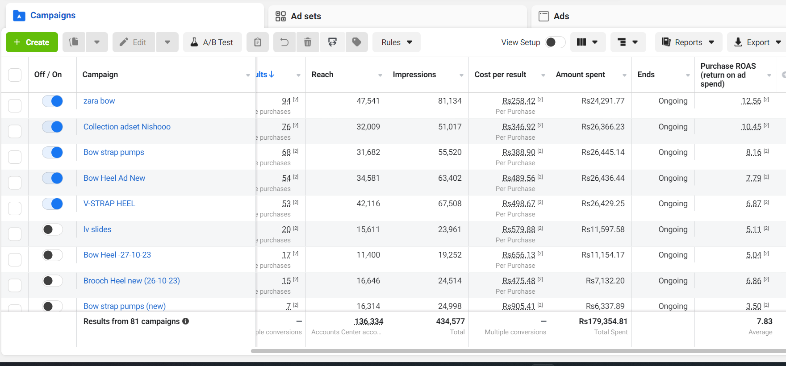This screenshot has width=786, height=366.
Task: Open the Purchase ROAS column menu arrow
Action: pyautogui.click(x=769, y=75)
